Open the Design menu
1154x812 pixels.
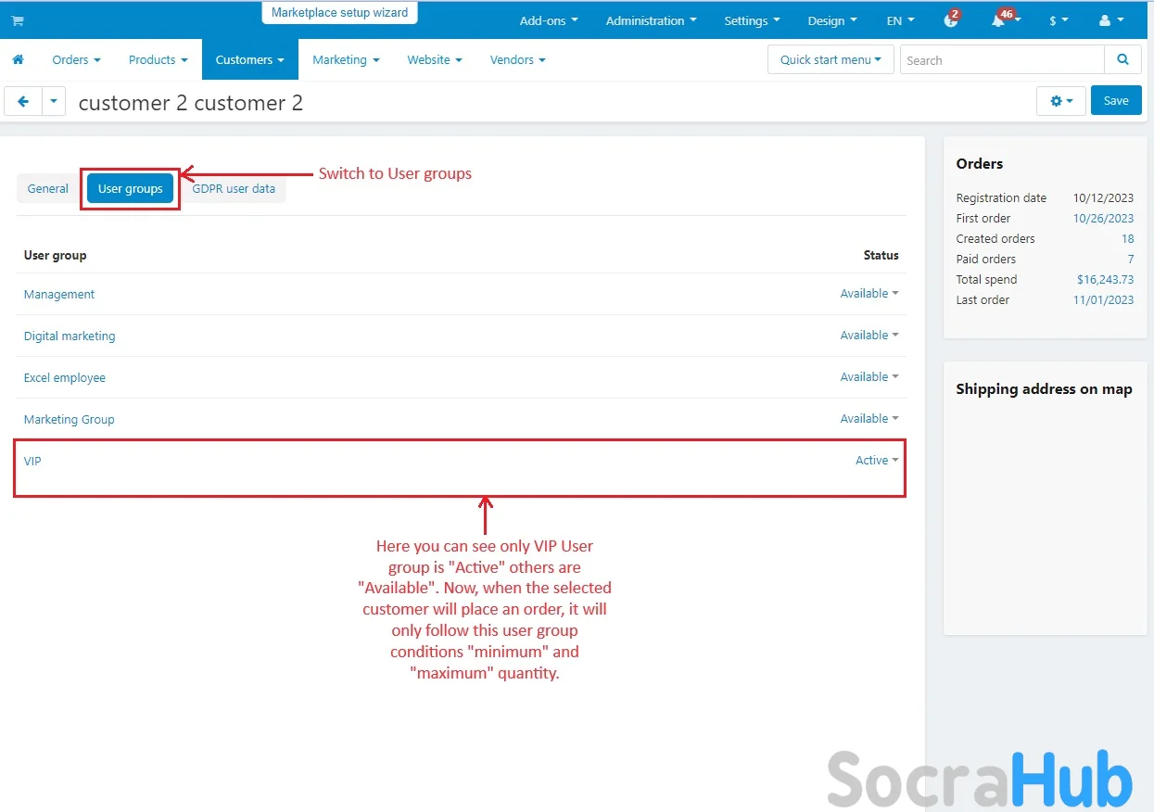tap(831, 20)
